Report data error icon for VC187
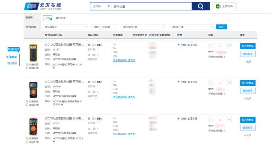 tap(27, 68)
